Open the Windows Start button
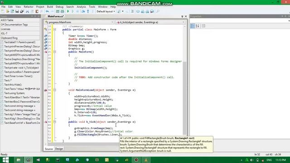 coord(5,160)
